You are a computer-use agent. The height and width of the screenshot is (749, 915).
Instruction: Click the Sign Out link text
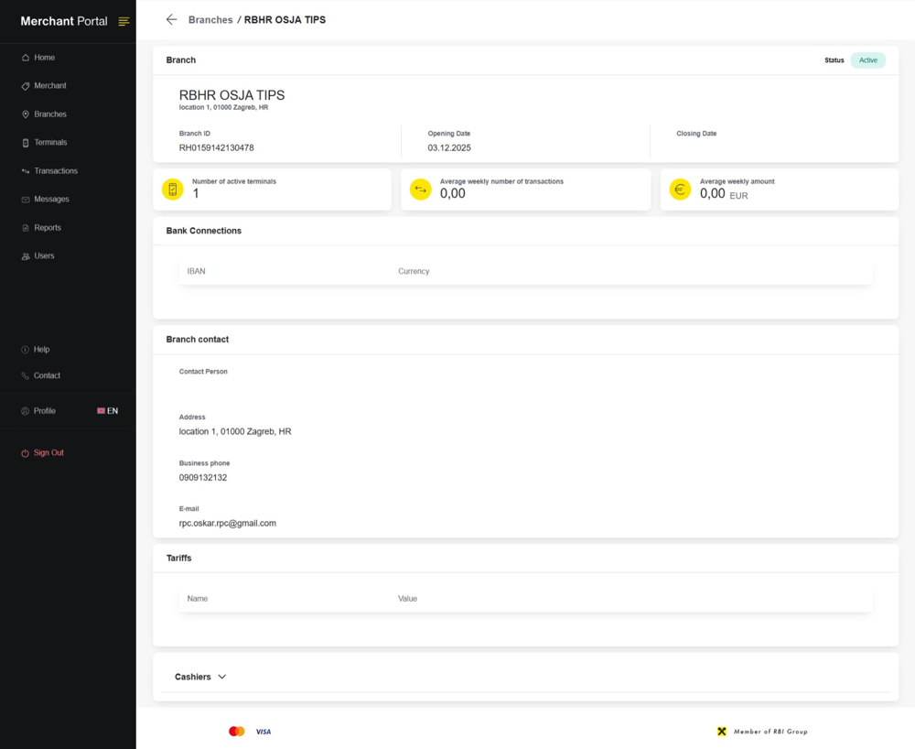(x=49, y=452)
